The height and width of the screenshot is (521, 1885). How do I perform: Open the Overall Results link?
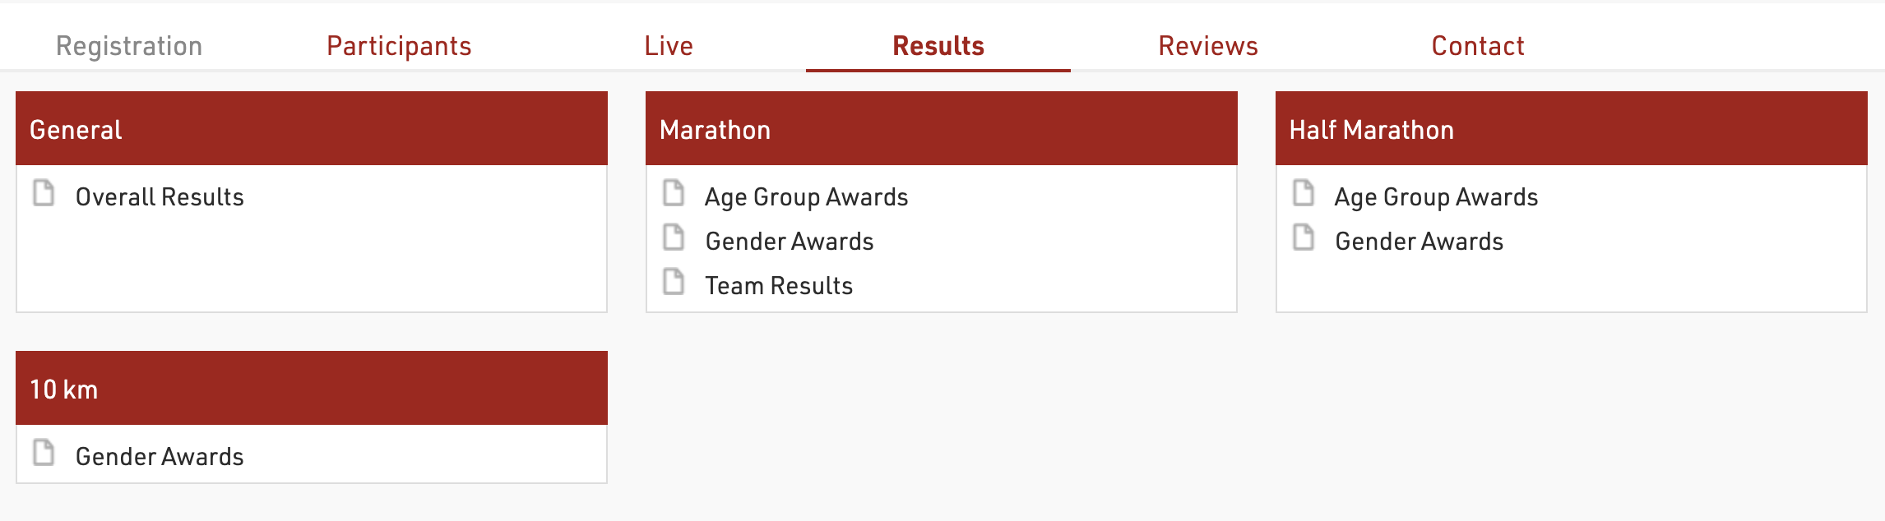pyautogui.click(x=160, y=197)
